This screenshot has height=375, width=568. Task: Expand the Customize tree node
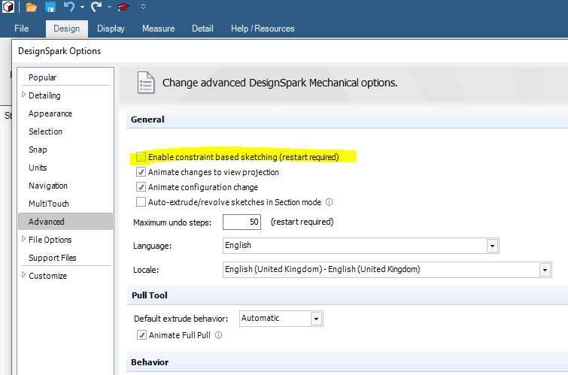23,275
